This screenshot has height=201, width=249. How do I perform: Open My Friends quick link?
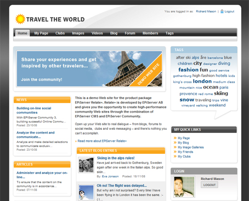(185, 152)
